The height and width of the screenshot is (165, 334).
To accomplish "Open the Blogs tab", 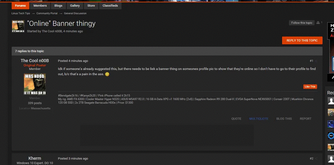I will click(x=58, y=6).
